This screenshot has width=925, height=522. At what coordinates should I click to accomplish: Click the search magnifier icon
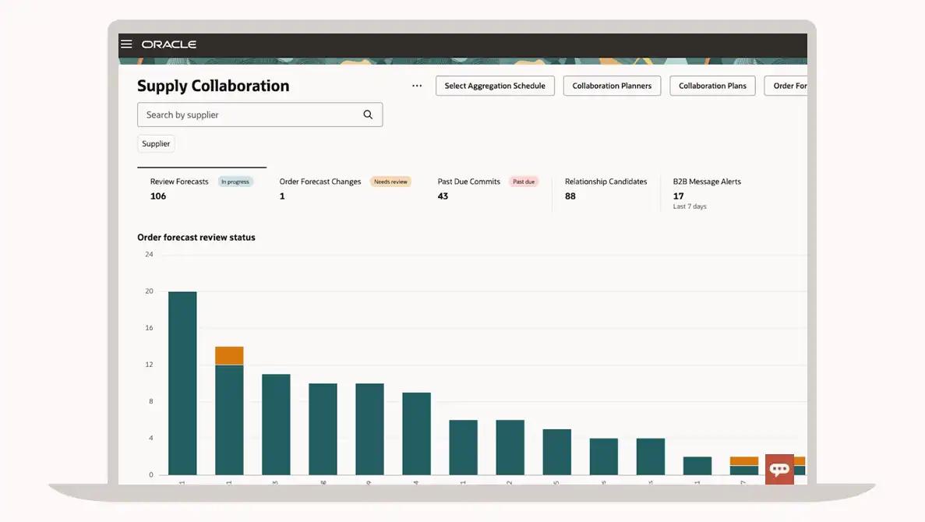[368, 115]
